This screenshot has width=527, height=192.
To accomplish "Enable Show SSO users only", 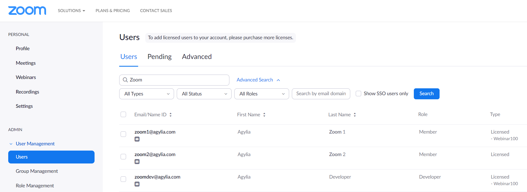I will 358,94.
